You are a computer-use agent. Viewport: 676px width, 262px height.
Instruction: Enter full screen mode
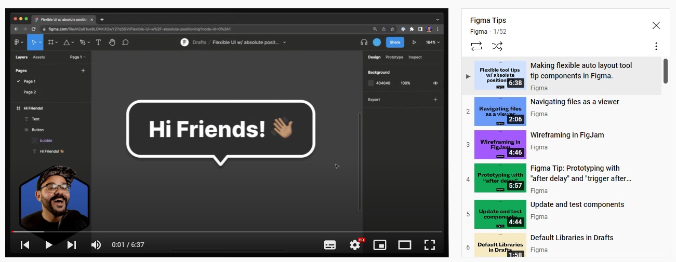coord(429,245)
